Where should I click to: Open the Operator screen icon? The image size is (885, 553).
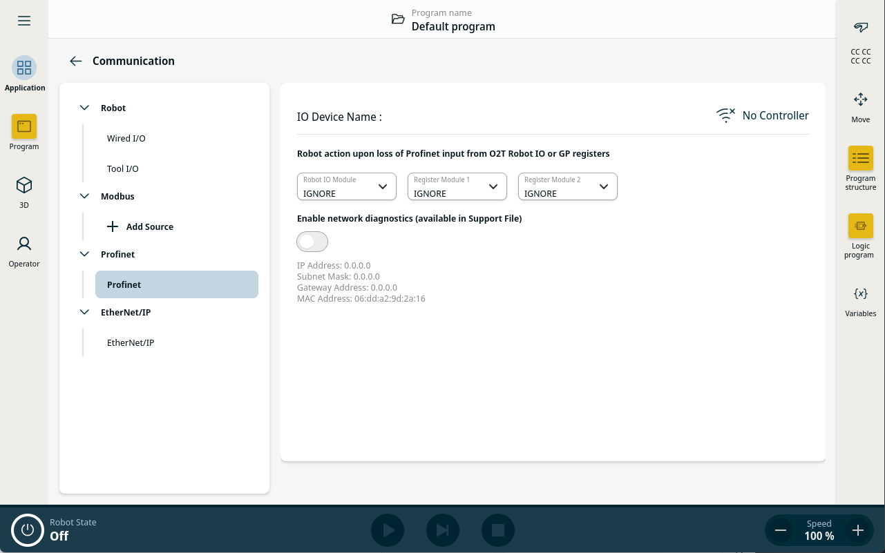click(x=24, y=244)
